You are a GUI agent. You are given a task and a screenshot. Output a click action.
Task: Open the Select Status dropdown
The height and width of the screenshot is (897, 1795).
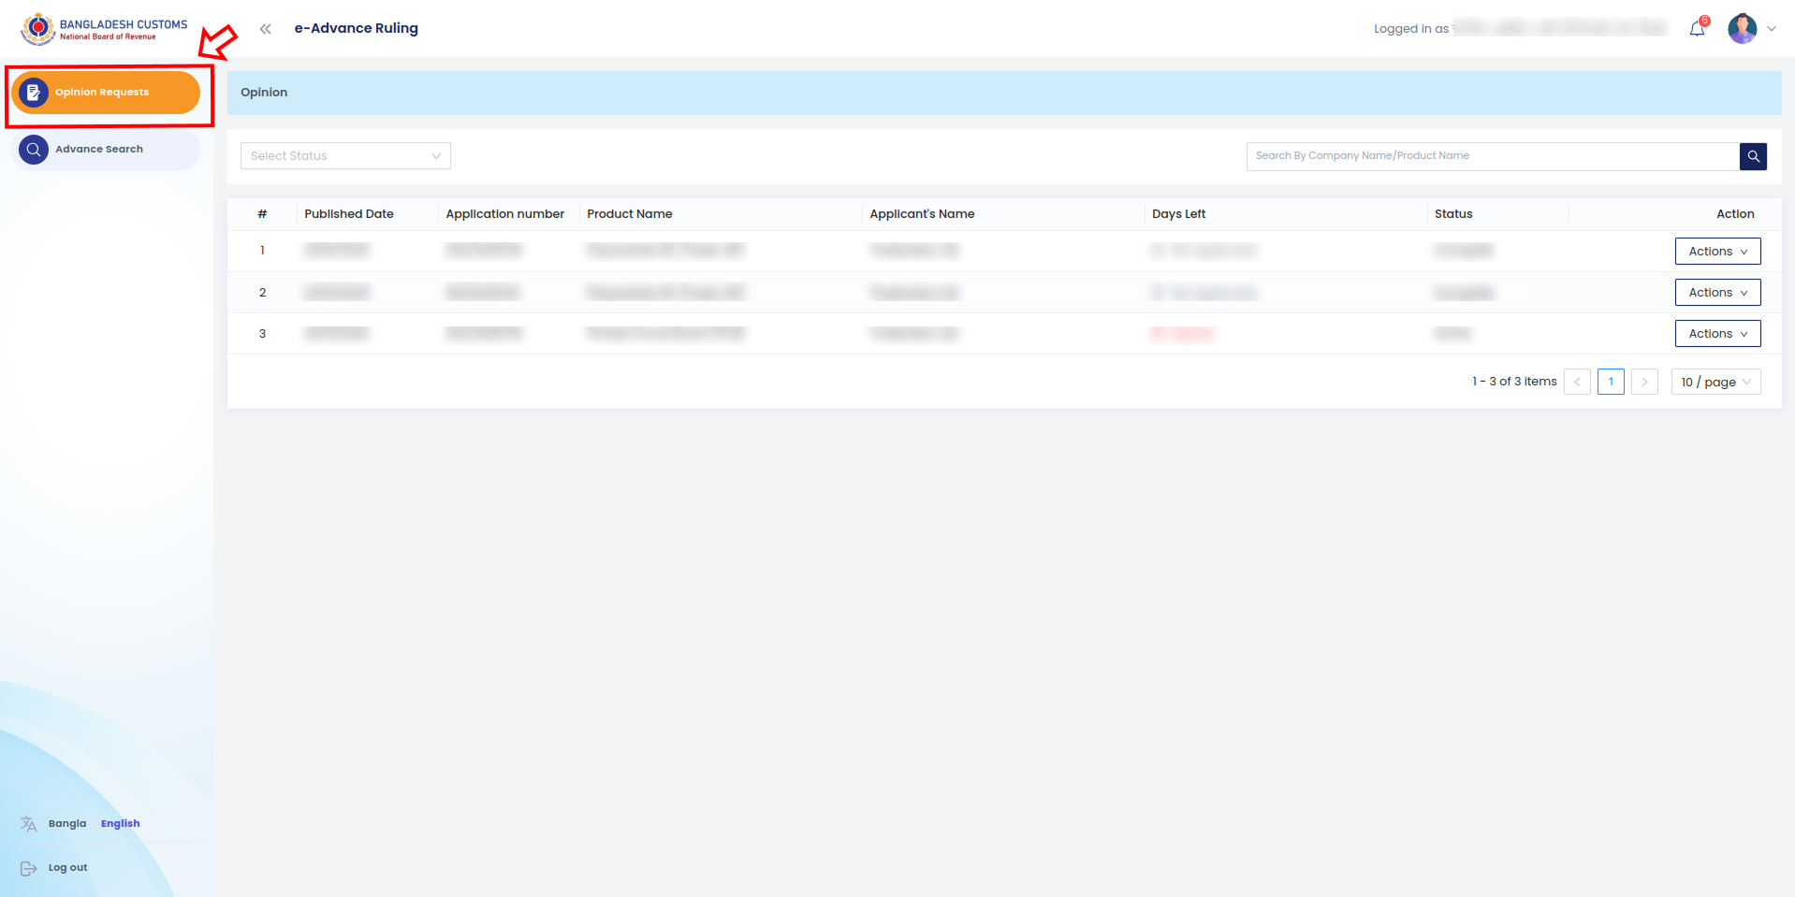(x=345, y=156)
